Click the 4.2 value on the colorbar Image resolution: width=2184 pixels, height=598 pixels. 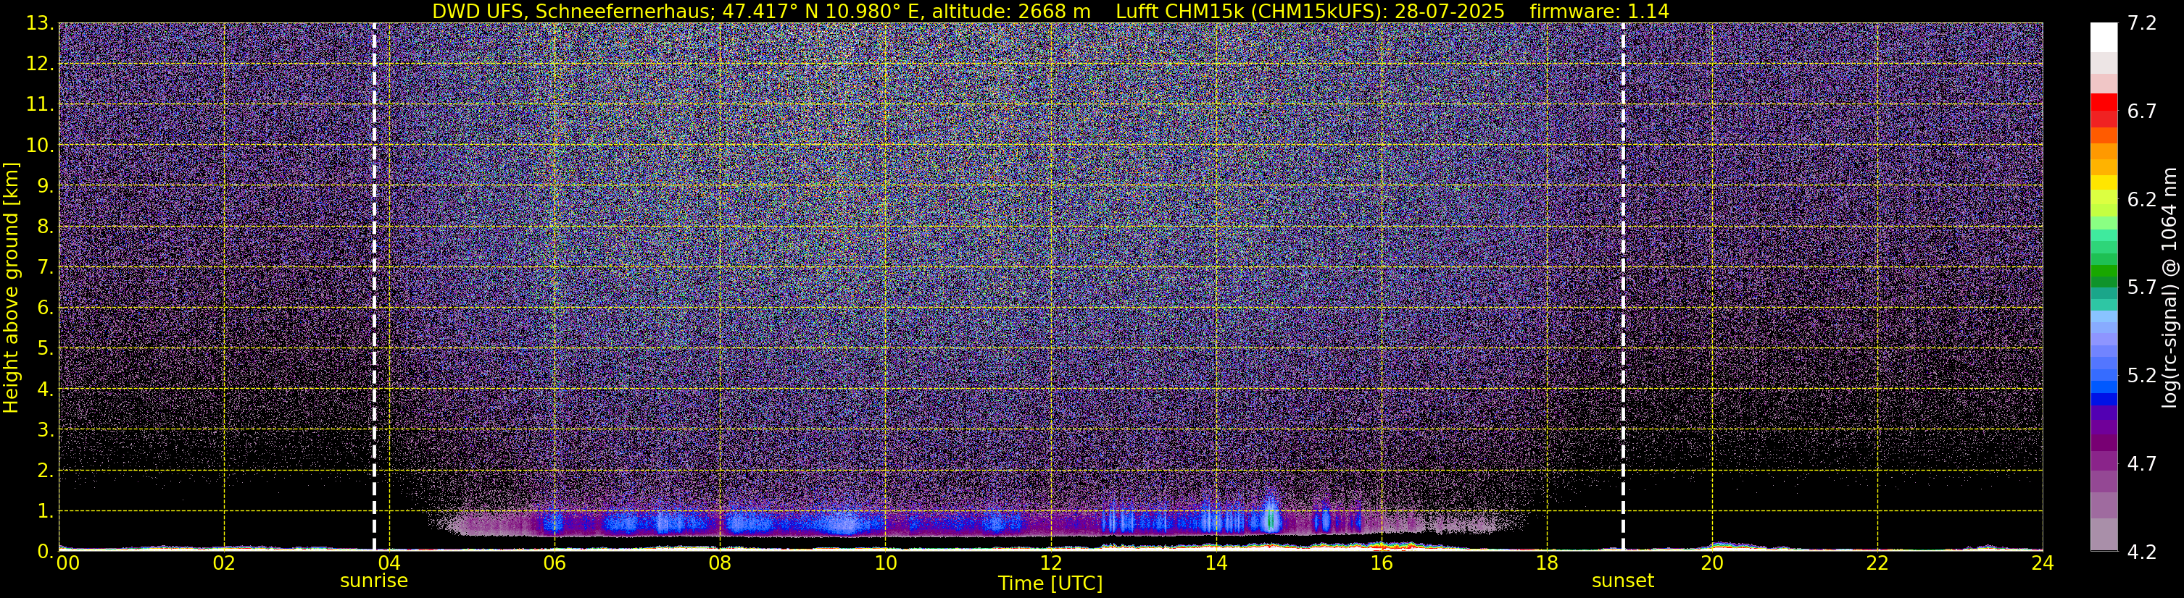(x=2143, y=552)
